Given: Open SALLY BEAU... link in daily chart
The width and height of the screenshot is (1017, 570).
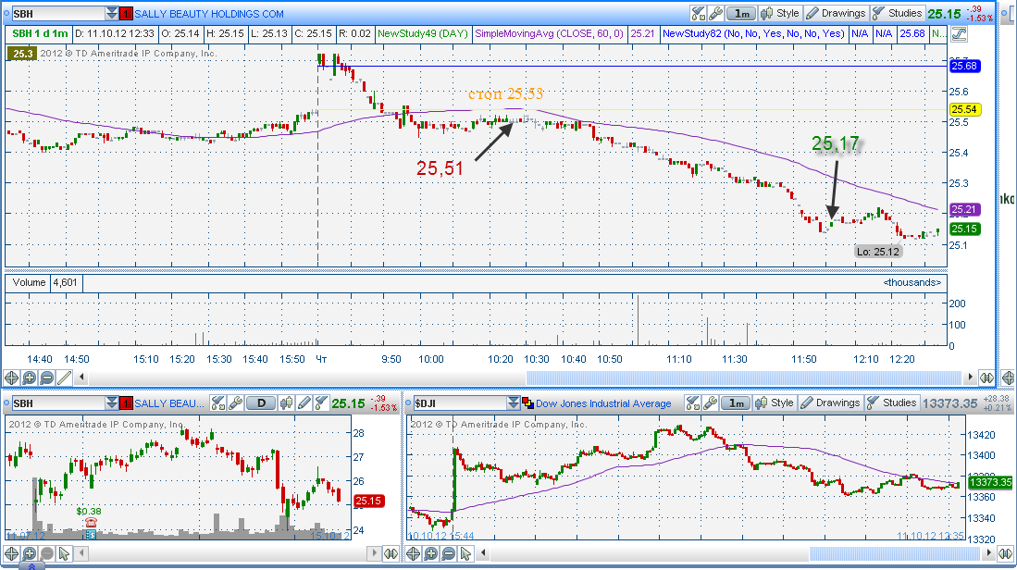Looking at the screenshot, I should [168, 403].
